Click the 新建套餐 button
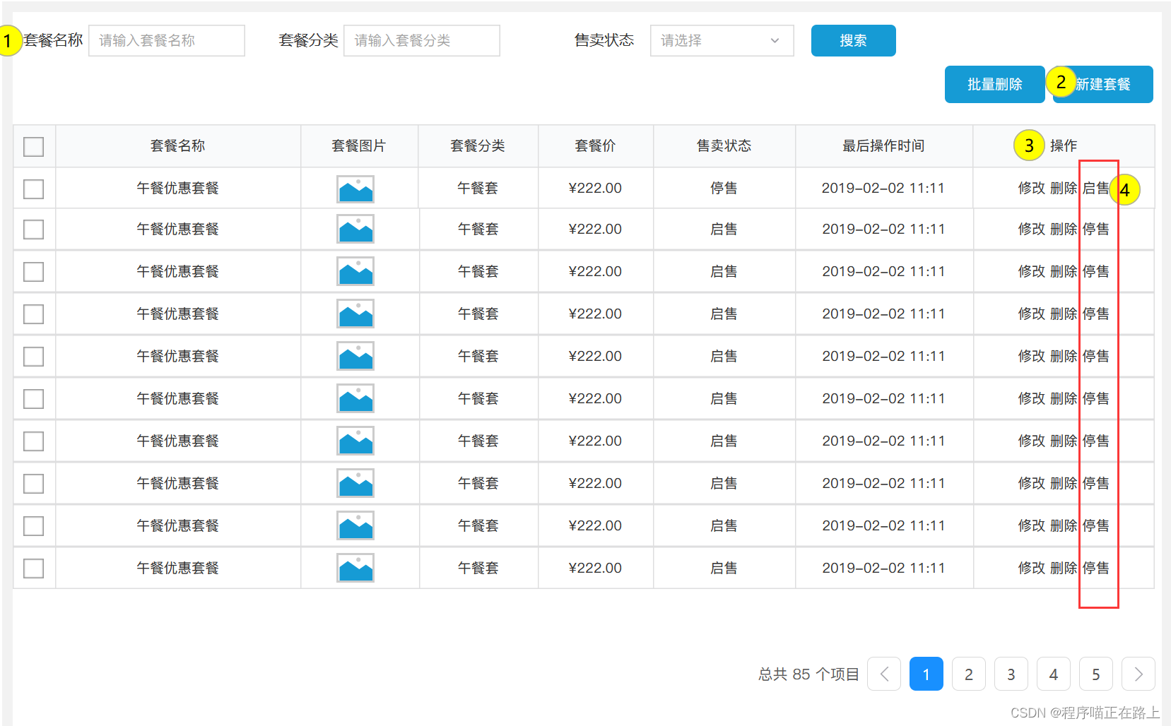The image size is (1171, 726). (x=1102, y=84)
